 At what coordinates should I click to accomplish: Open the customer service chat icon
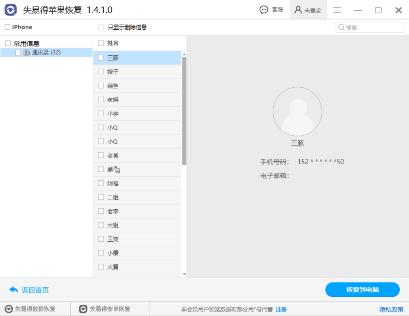[264, 10]
